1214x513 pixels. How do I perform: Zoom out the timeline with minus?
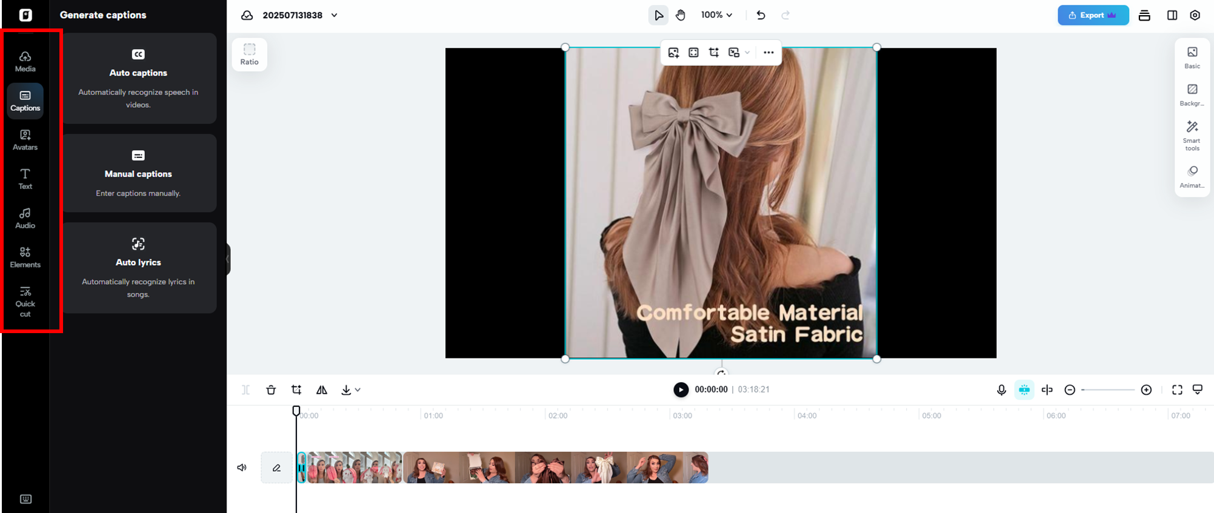pyautogui.click(x=1070, y=389)
